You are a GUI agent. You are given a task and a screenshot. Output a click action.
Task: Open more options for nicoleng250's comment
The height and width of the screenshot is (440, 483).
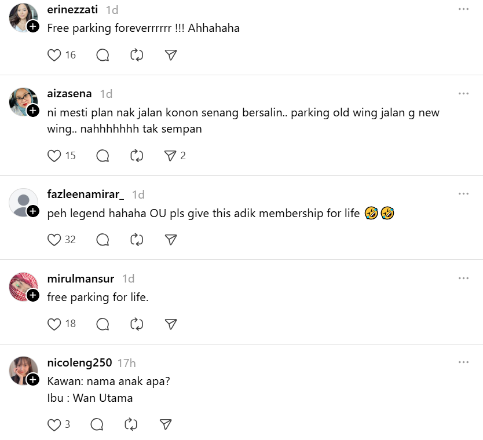(463, 362)
